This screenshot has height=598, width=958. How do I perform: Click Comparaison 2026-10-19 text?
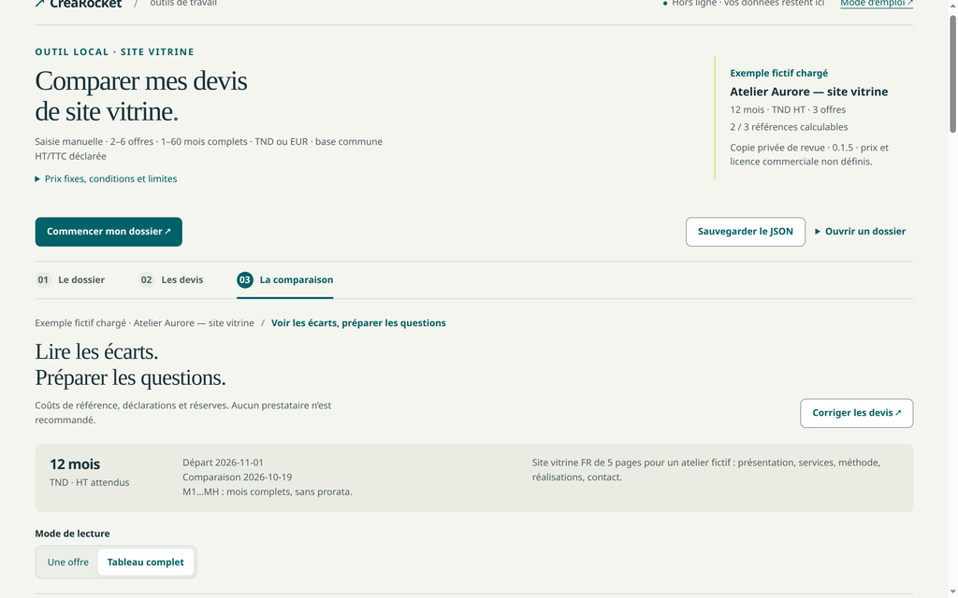point(237,477)
